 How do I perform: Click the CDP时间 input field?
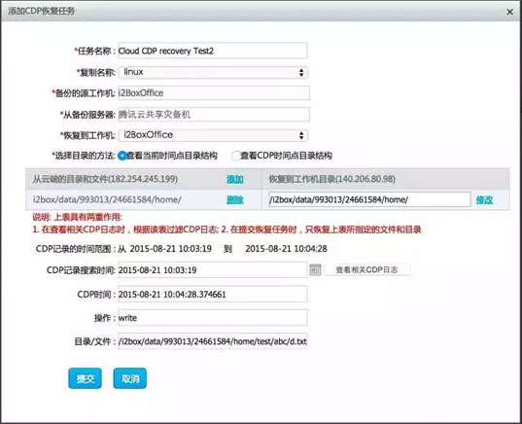point(212,294)
